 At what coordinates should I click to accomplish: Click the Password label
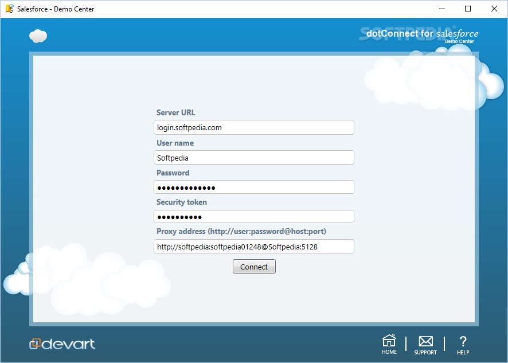point(173,173)
